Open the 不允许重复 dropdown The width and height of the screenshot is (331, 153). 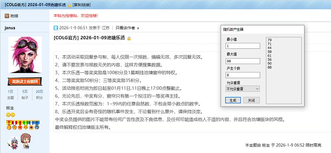(x=243, y=89)
